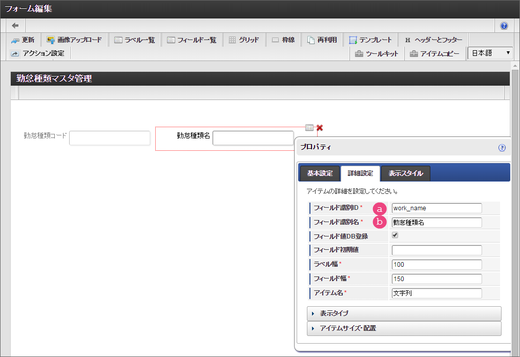
Task: Click the back arrow icon
Action: [x=15, y=26]
